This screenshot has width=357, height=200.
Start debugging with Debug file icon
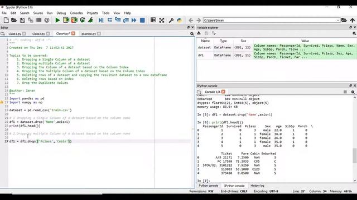(x=101, y=20)
